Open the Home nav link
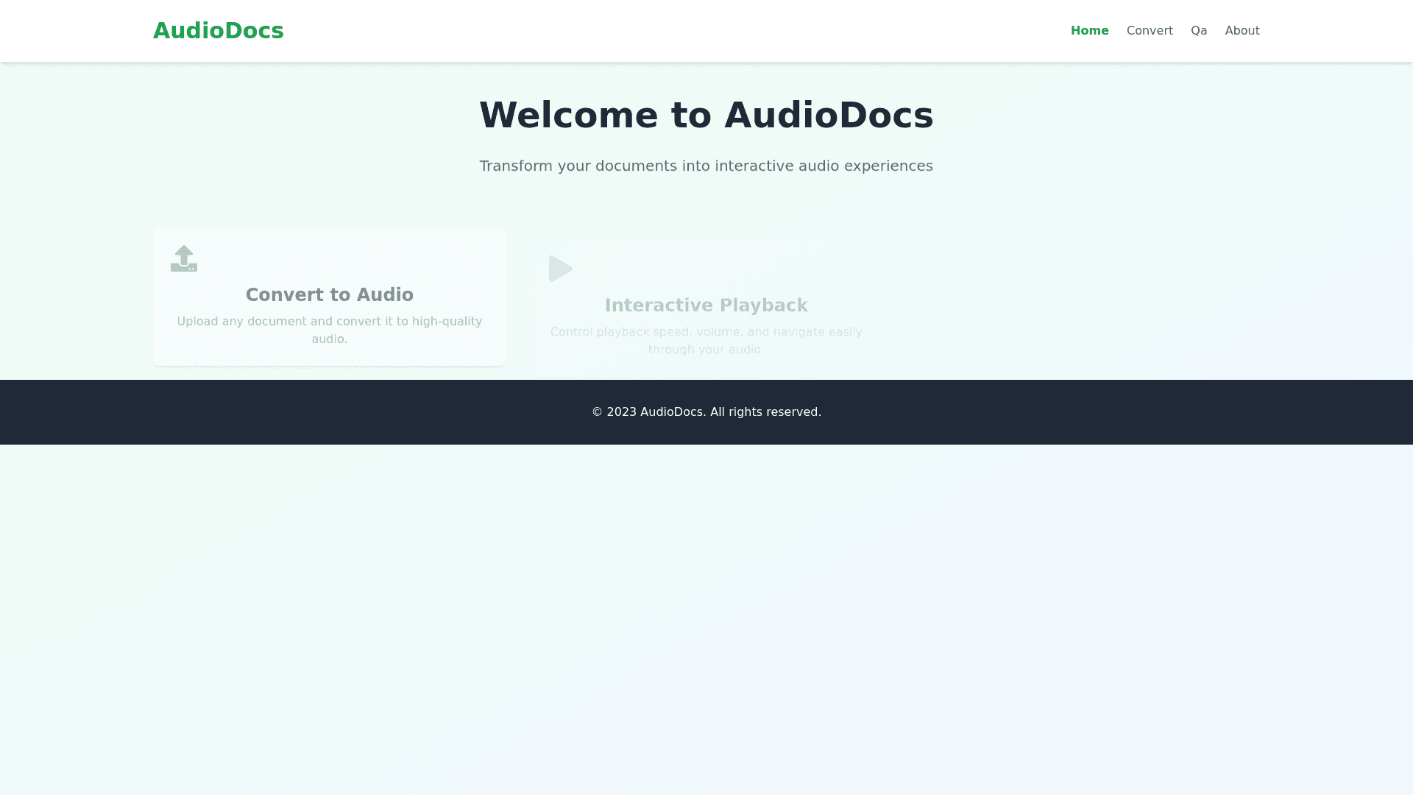Viewport: 1413px width, 795px height. 1089,31
